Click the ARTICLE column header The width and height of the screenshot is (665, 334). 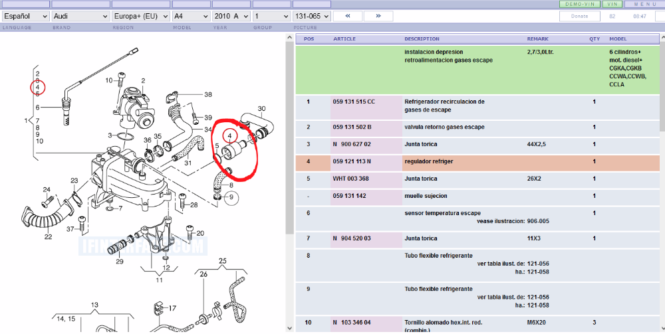(x=344, y=39)
